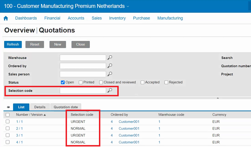Image resolution: width=251 pixels, height=147 pixels.
Task: Click the Ordered by input field
Action: [x=83, y=66]
